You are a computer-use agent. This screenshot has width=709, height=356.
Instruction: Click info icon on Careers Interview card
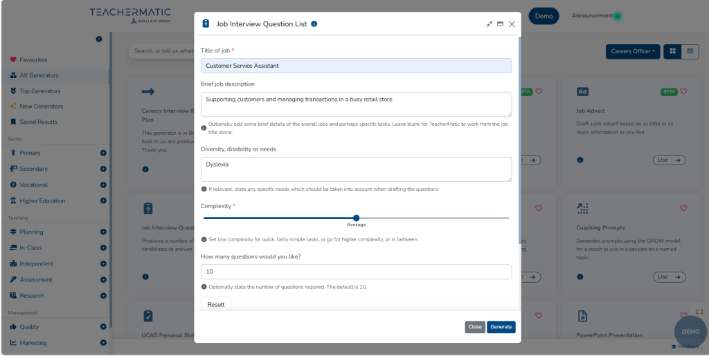(145, 169)
